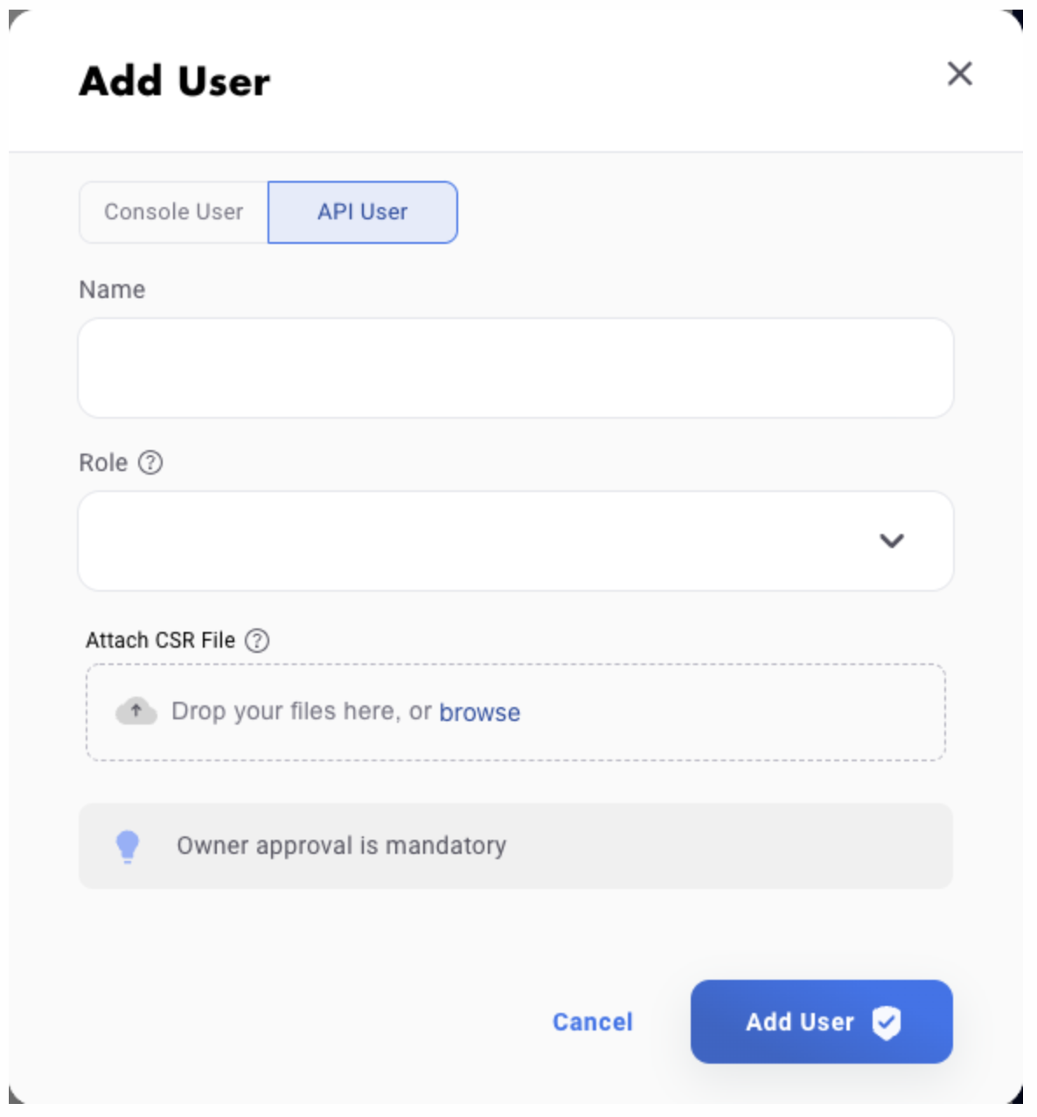This screenshot has height=1117, width=1037.
Task: Select the API User tab
Action: [361, 212]
